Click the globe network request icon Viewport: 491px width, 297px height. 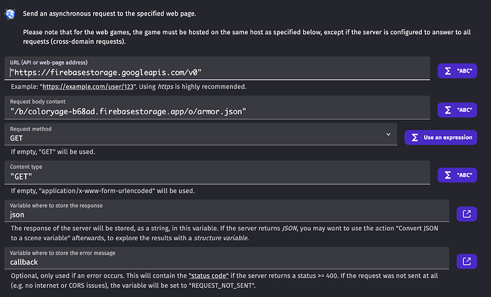(x=11, y=14)
